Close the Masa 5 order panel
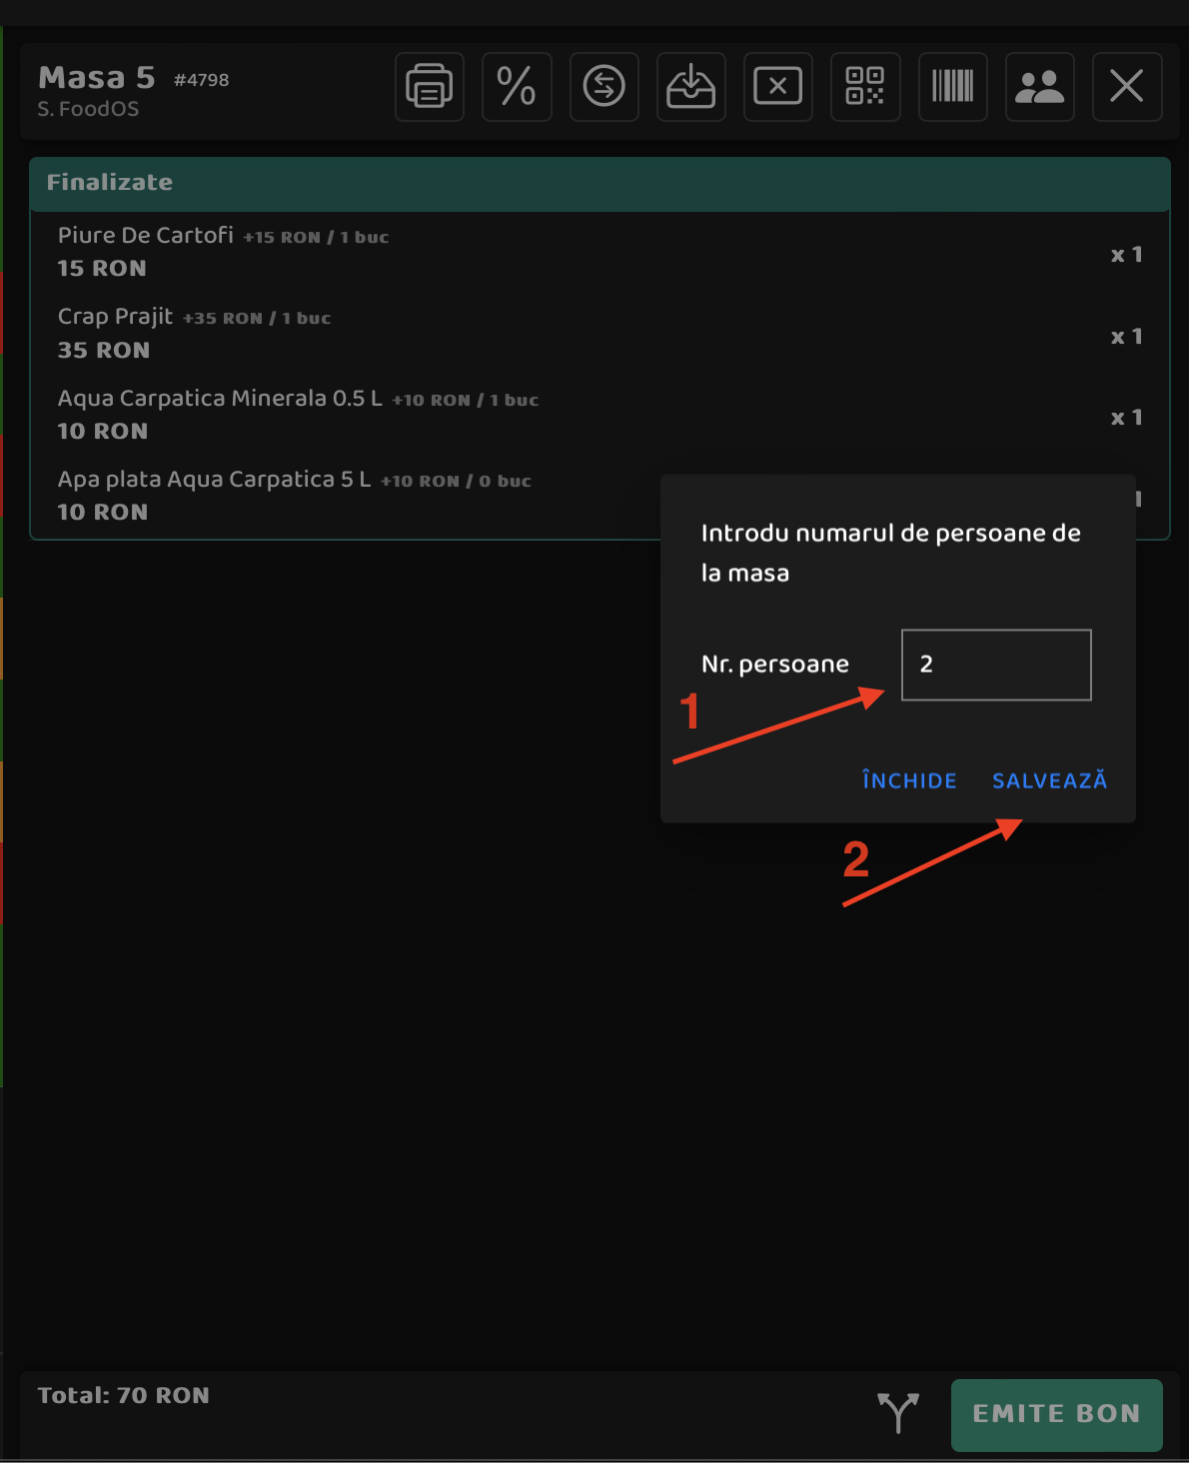Viewport: 1189px width, 1463px height. (x=1127, y=87)
